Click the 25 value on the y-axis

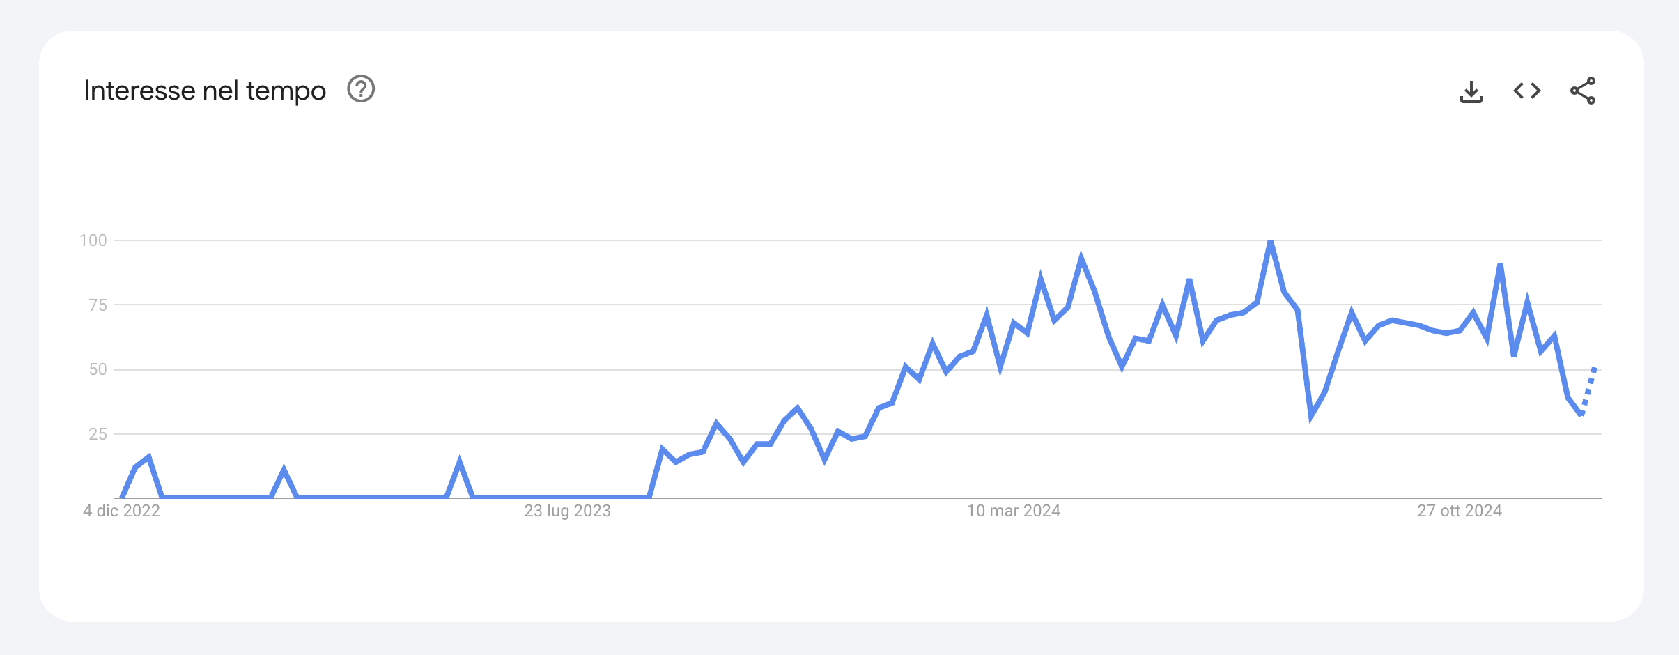pos(98,434)
